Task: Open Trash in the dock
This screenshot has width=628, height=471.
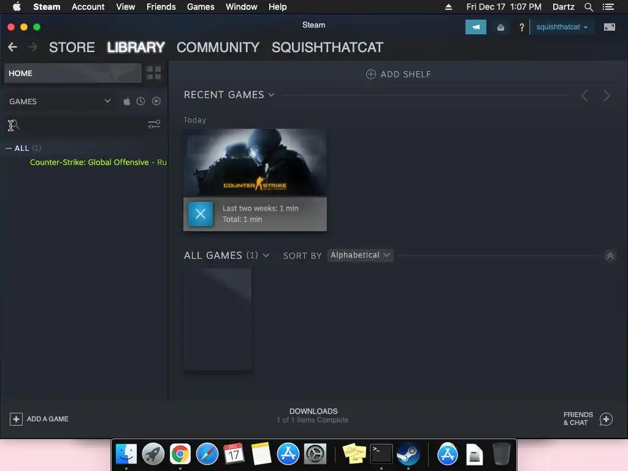Action: pos(501,454)
